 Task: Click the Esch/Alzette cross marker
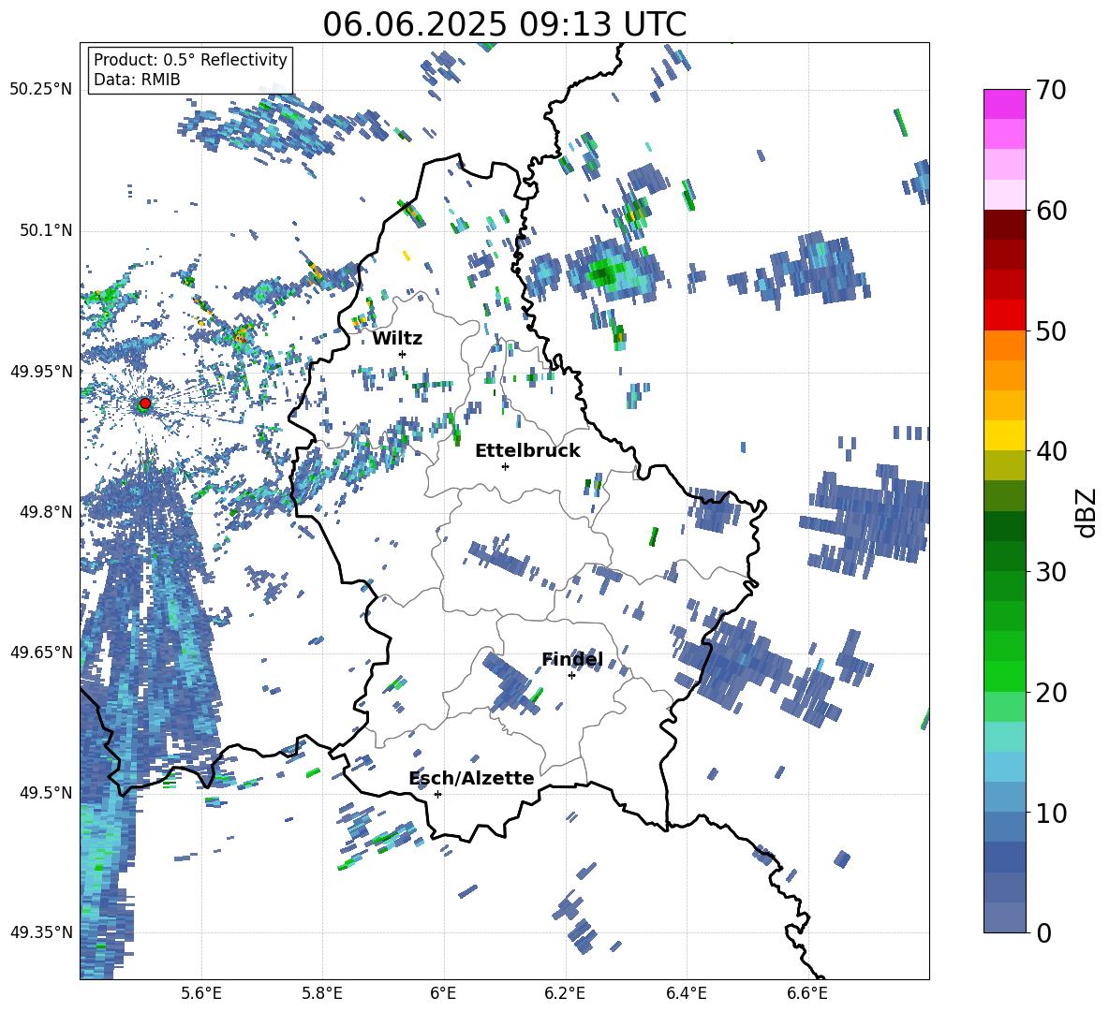[x=437, y=794]
